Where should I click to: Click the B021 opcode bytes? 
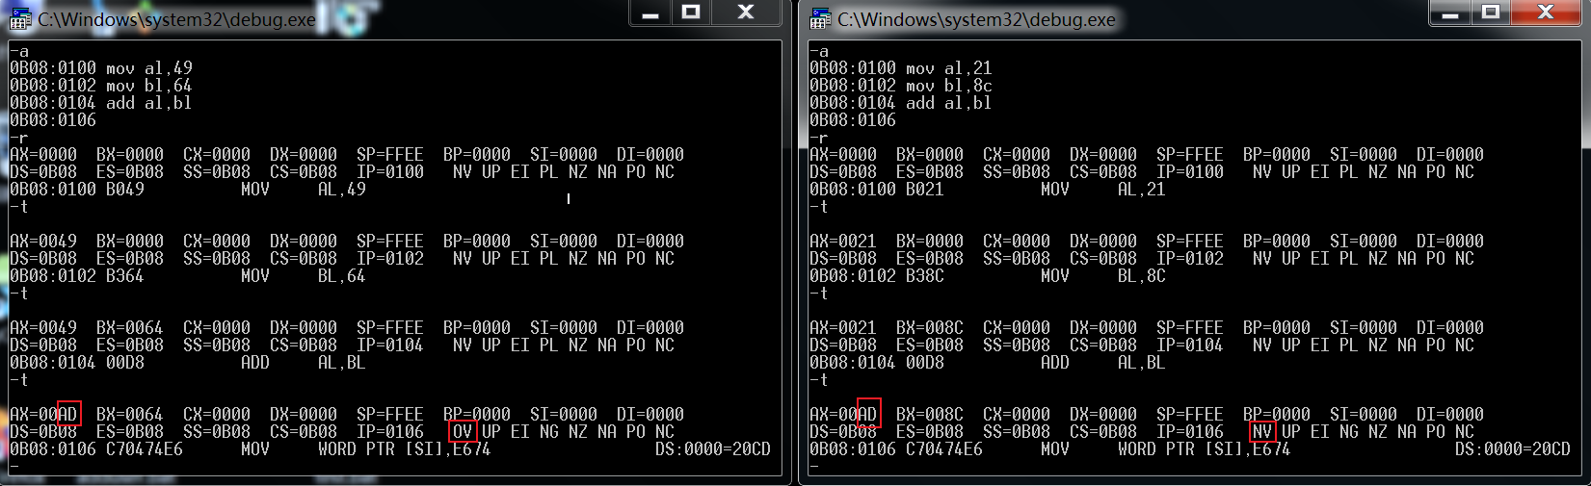tap(925, 190)
